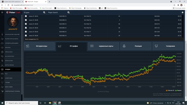The image size is (187, 105).
Task: Uncheck the NLH Red 54 session row
Action: tap(26, 20)
